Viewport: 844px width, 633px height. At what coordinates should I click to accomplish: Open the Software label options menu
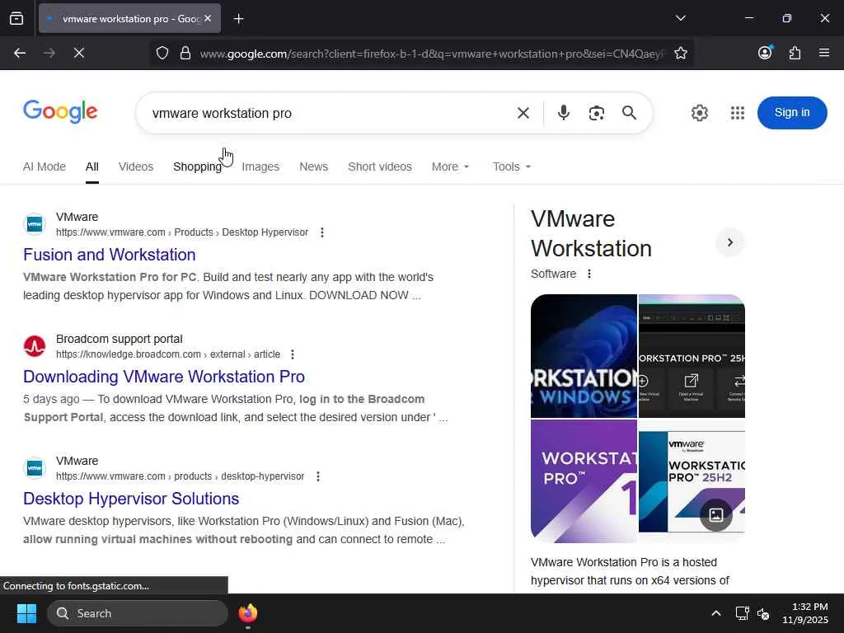click(x=589, y=274)
